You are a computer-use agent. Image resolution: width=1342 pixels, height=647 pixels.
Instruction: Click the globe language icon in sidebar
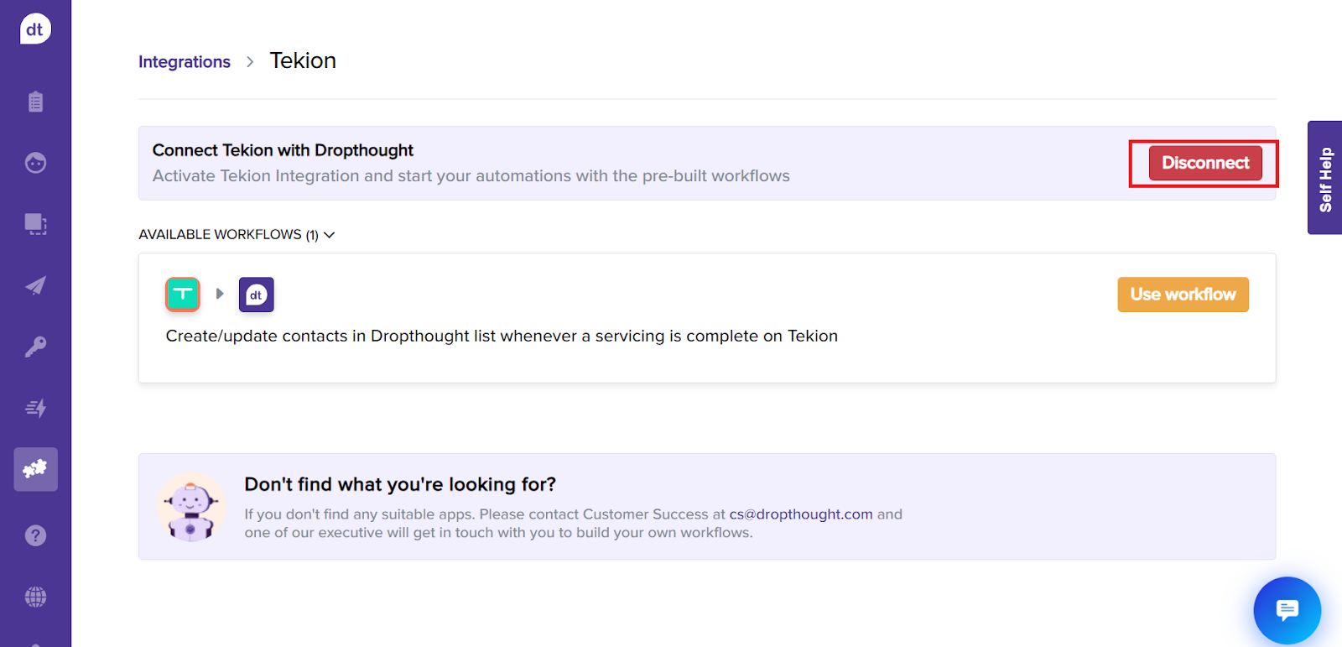pyautogui.click(x=35, y=597)
